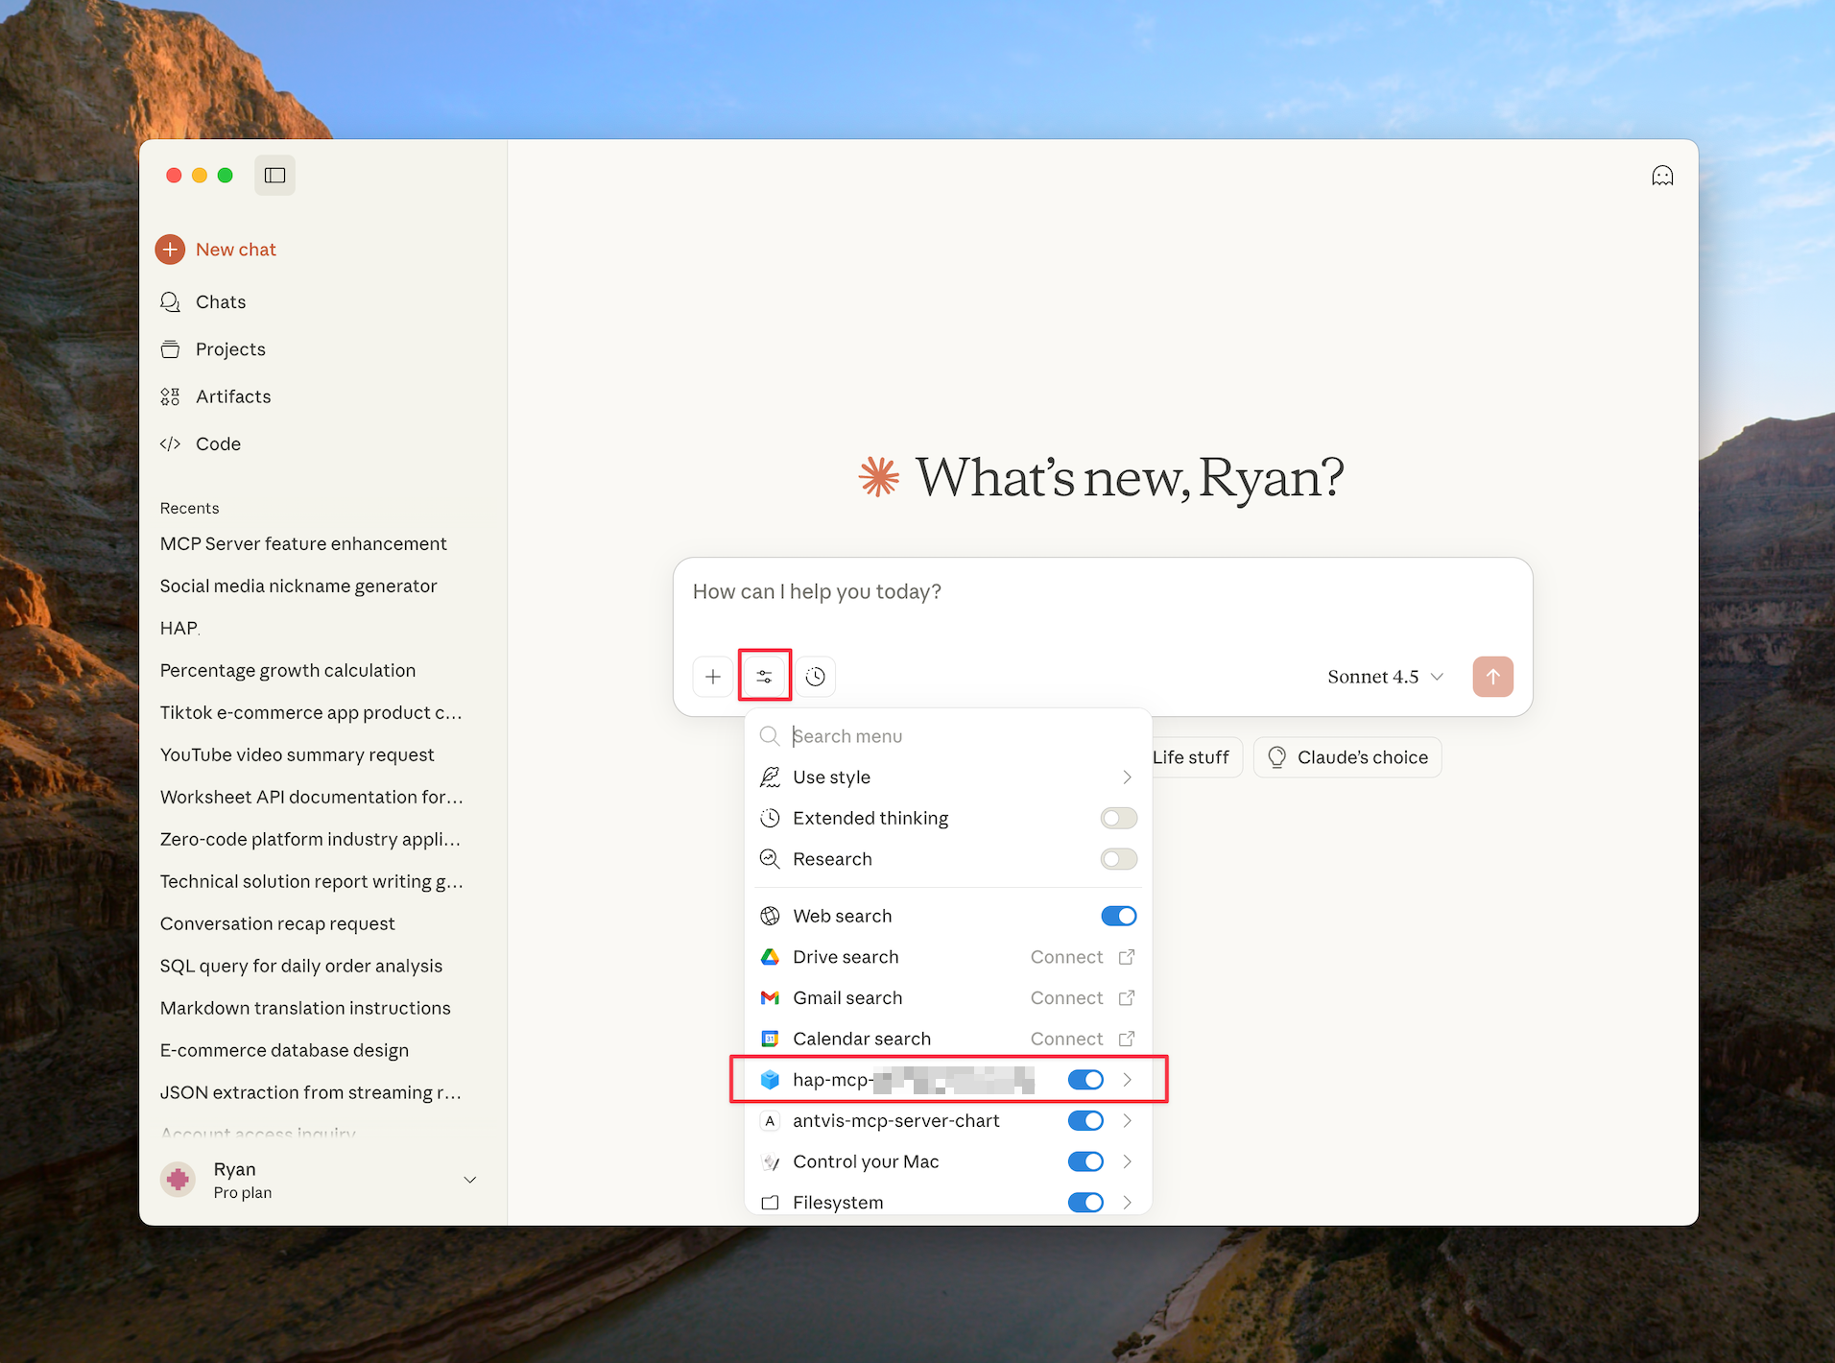
Task: Open the search and tools sliders icon
Action: [x=765, y=677]
